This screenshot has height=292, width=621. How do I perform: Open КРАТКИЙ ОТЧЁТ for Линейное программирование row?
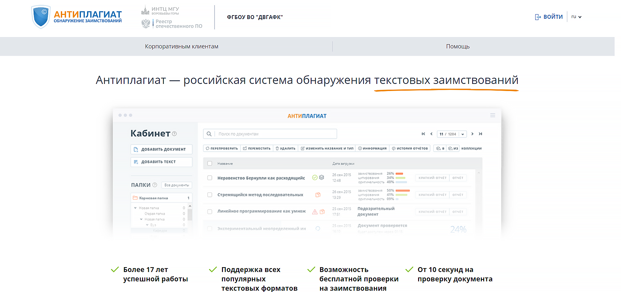point(432,212)
